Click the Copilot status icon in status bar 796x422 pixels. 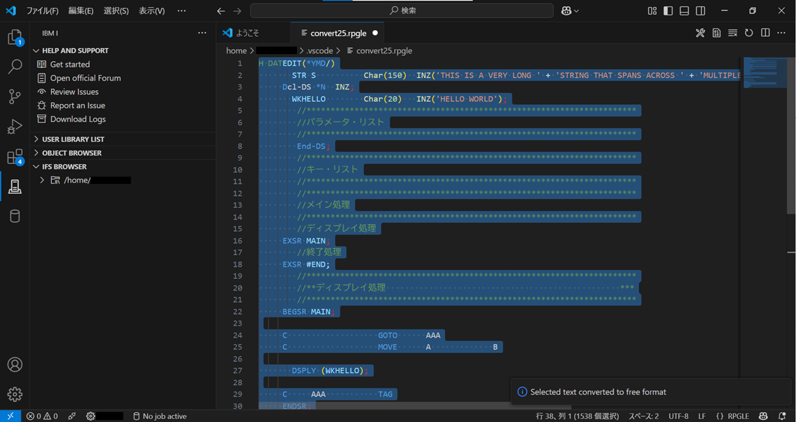[x=763, y=416]
